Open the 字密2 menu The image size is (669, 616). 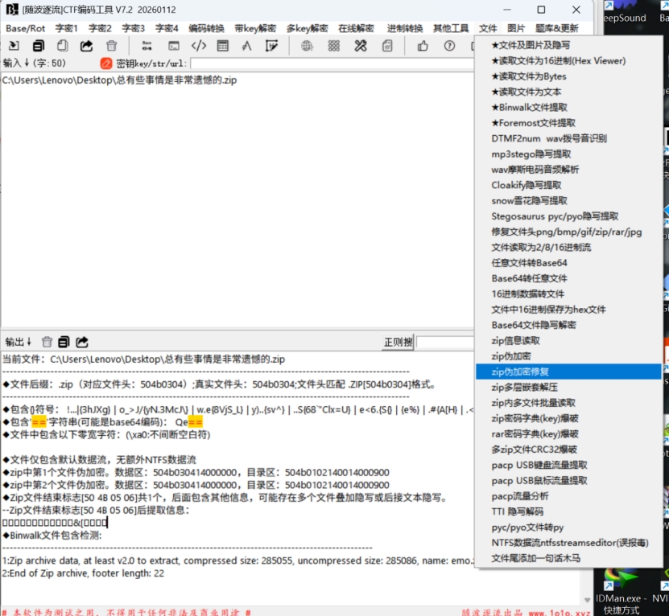coord(100,28)
